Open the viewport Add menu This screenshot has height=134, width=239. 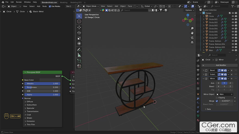pyautogui.click(x=116, y=6)
